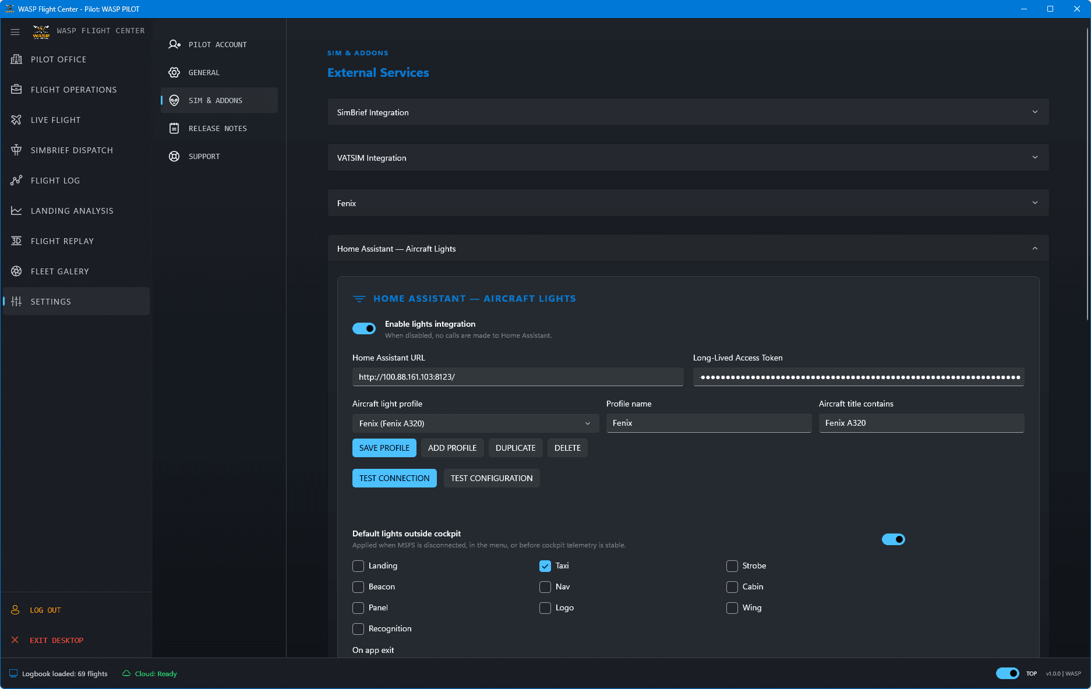Click the SimBrief Dispatch icon
This screenshot has width=1091, height=689.
[16, 150]
